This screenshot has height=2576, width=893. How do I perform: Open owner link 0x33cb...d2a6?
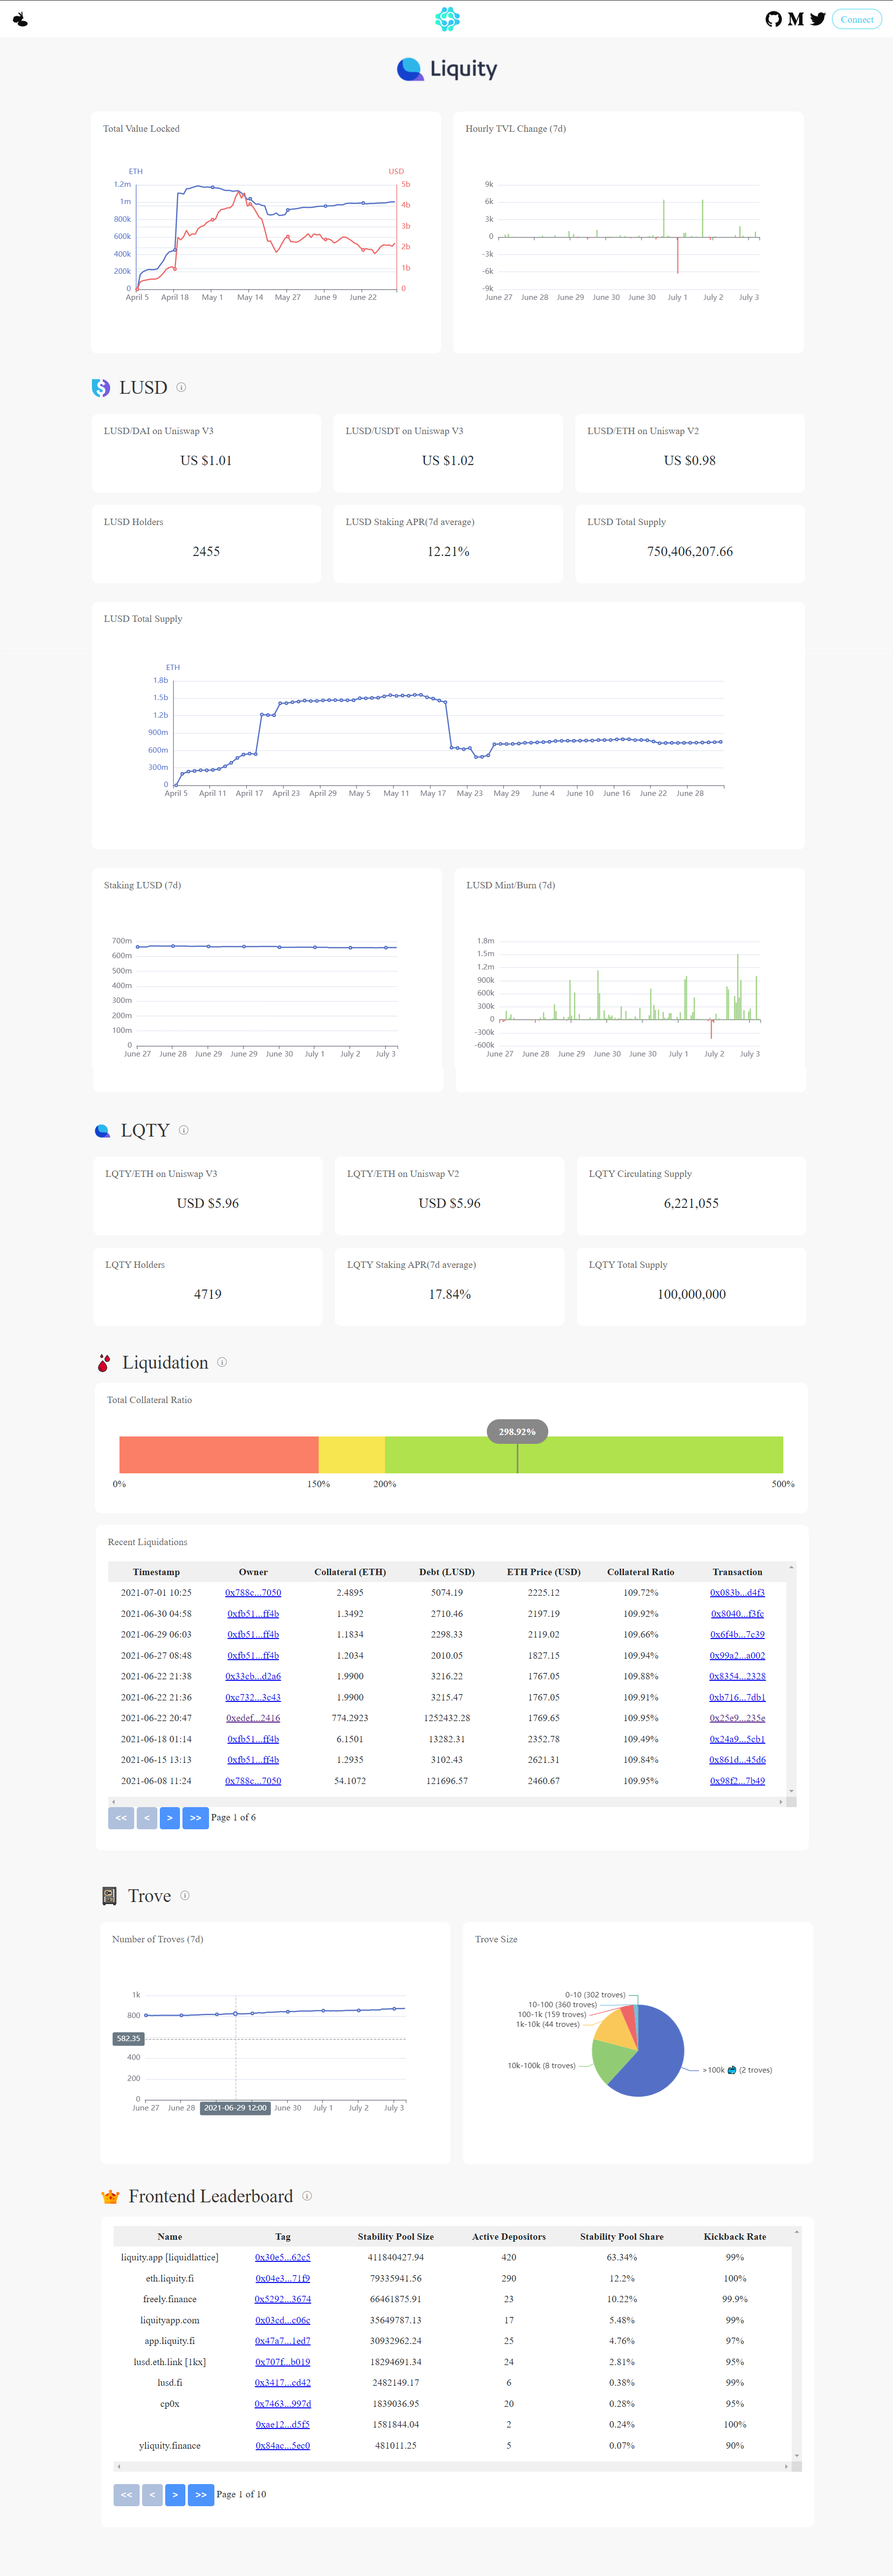(x=253, y=1676)
